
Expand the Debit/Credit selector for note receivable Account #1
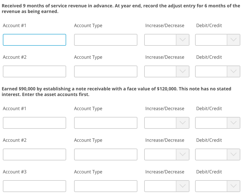pyautogui.click(x=217, y=123)
